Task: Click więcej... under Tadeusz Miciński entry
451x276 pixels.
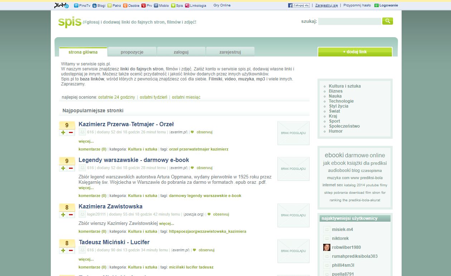Action: [86, 259]
